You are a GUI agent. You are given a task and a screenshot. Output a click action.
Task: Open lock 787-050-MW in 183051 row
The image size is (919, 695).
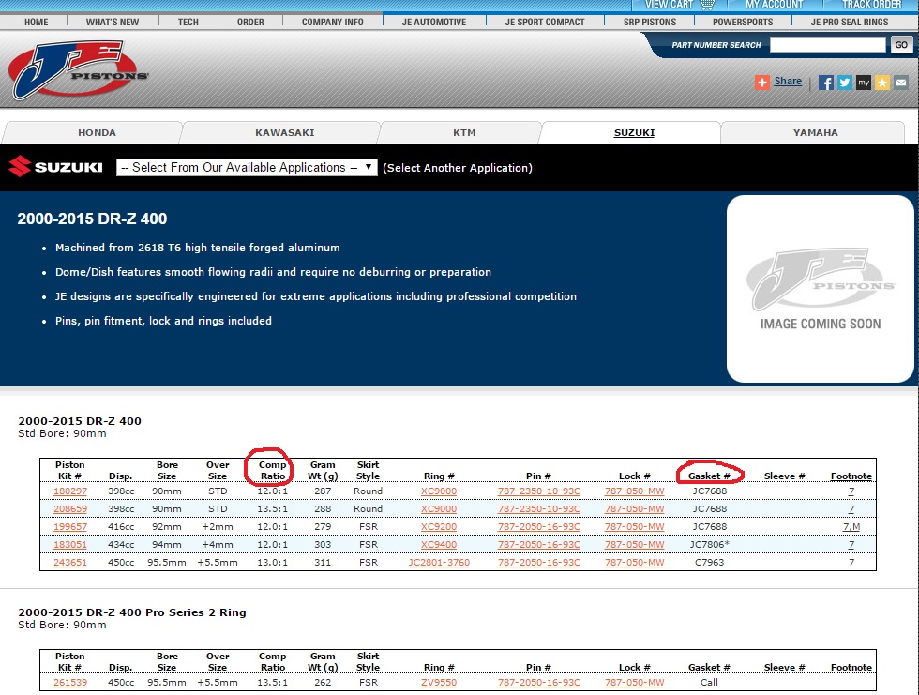click(x=634, y=544)
